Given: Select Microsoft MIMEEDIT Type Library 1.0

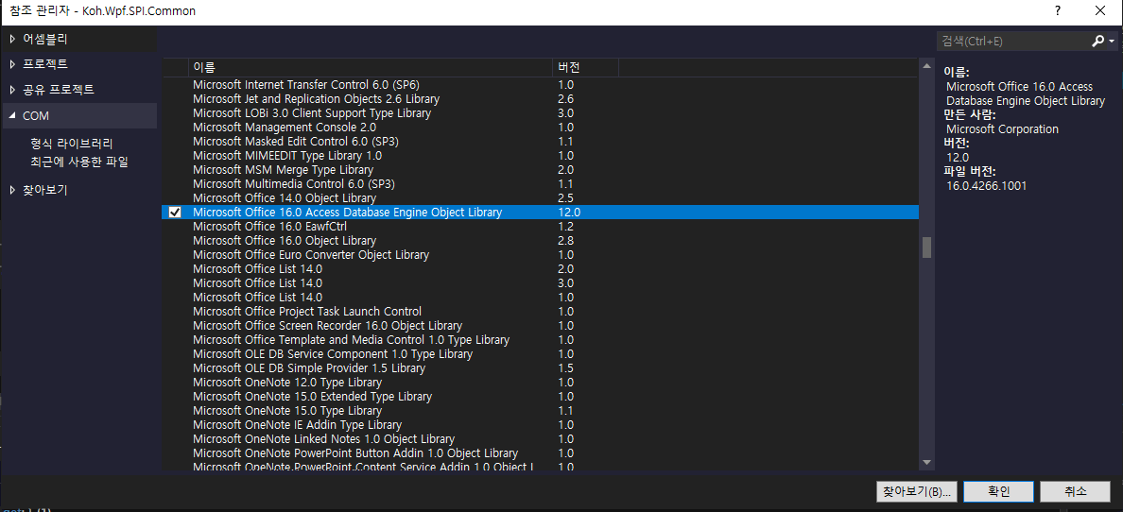Looking at the screenshot, I should (541, 155).
